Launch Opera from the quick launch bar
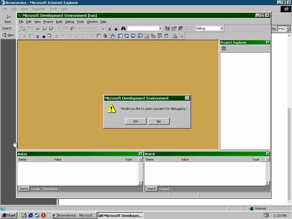292x219 pixels. (x=43, y=216)
